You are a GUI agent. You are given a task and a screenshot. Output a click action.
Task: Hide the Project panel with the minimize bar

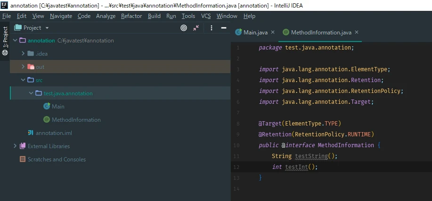224,28
